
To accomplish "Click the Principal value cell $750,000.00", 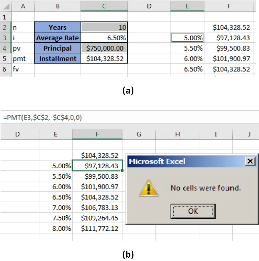I will (104, 48).
